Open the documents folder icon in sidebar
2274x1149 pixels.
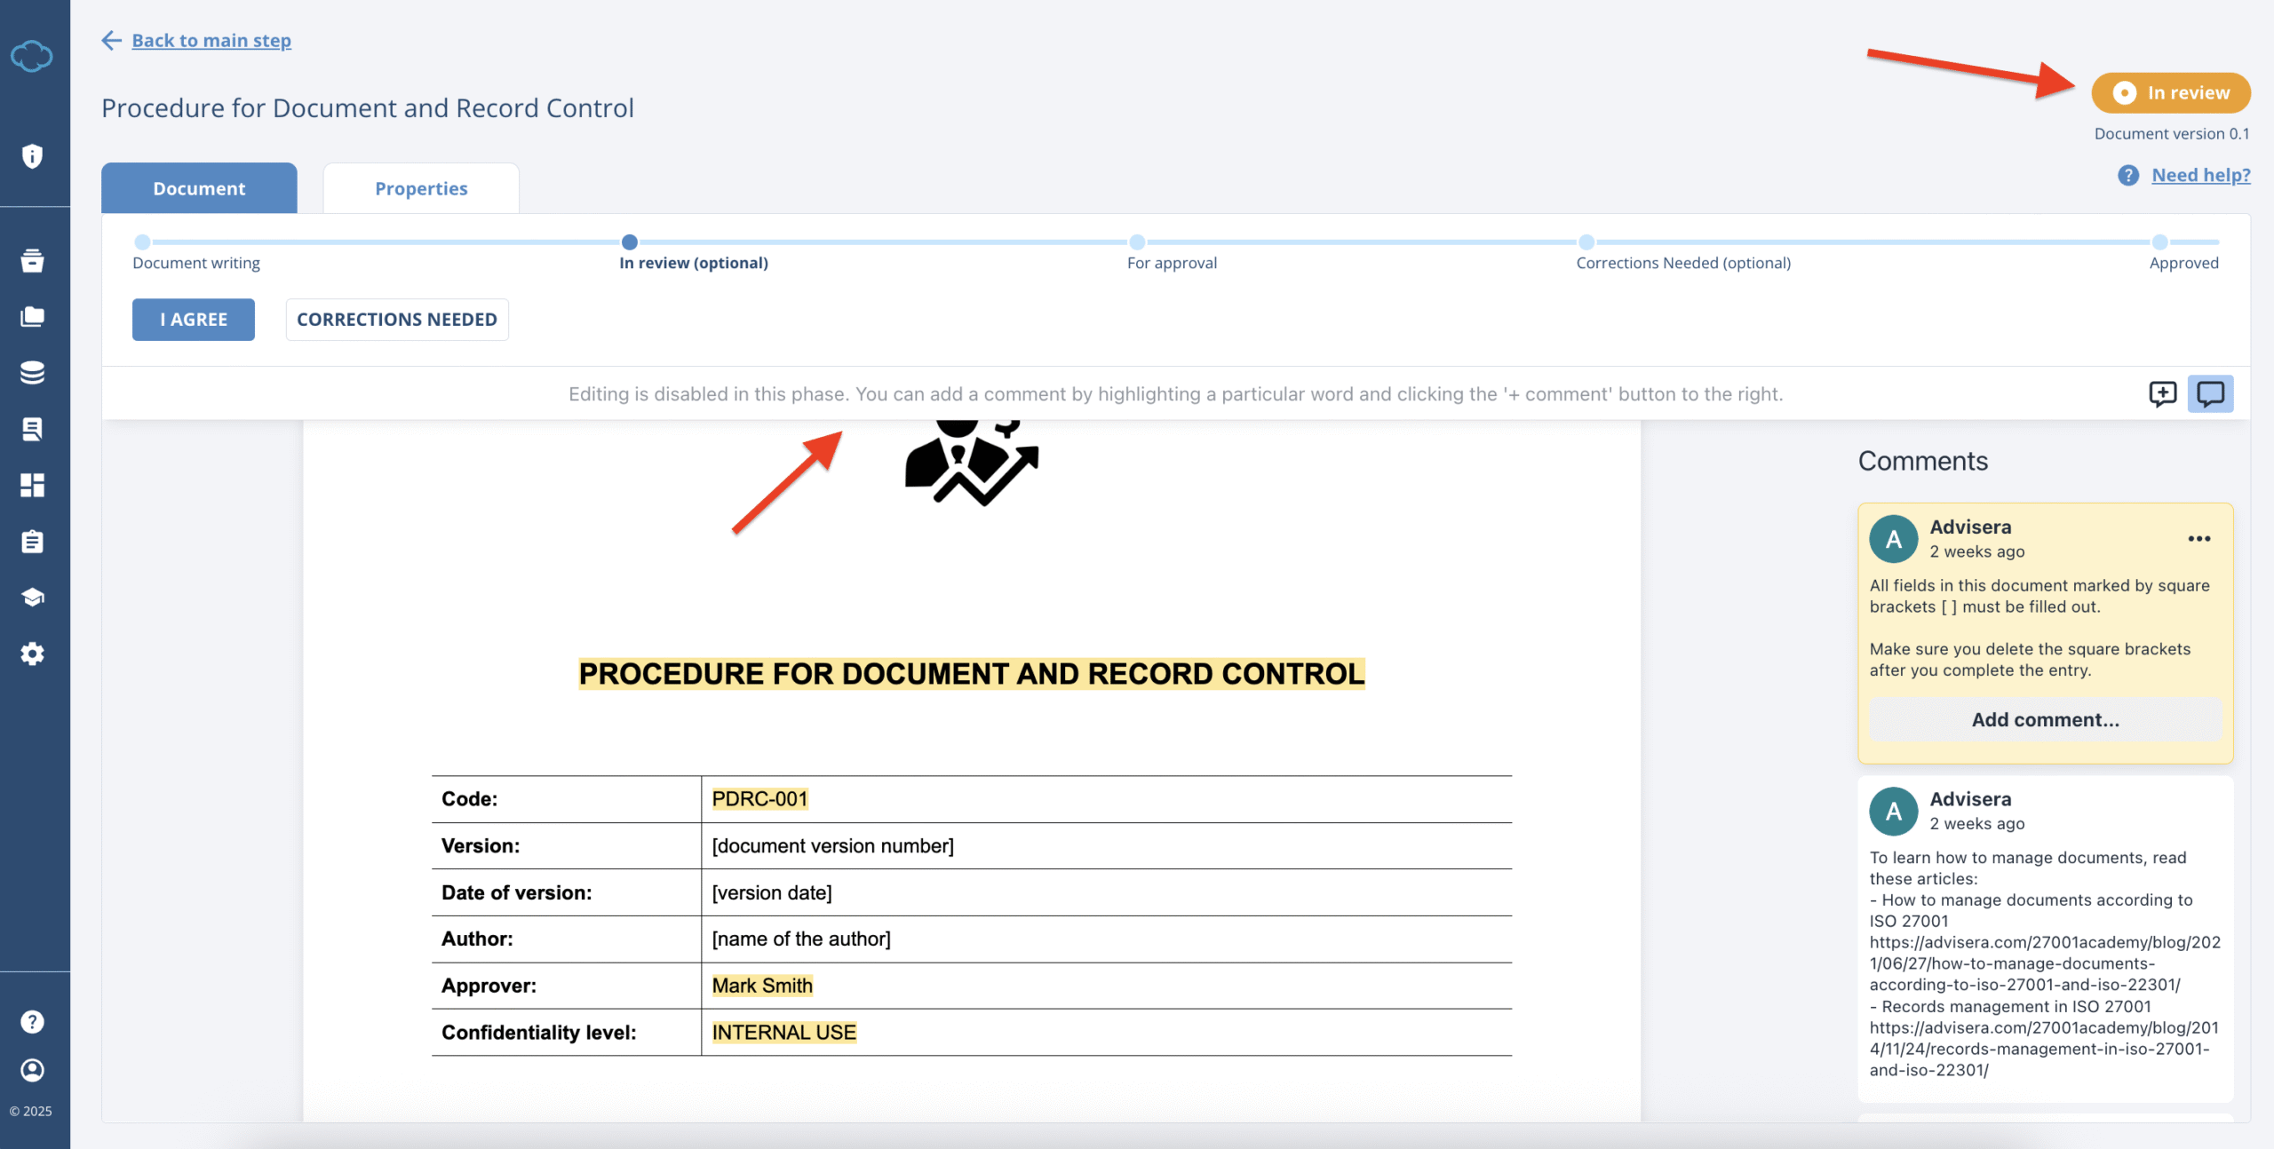33,317
